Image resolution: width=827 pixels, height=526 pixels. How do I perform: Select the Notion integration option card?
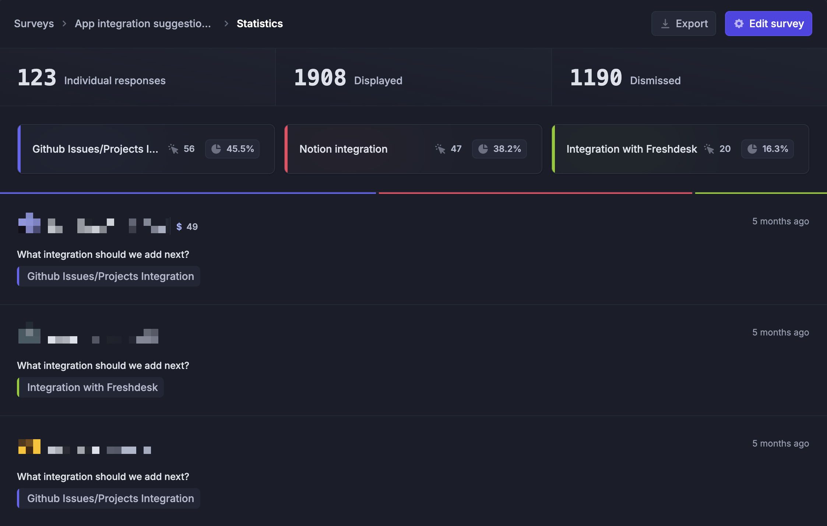[413, 149]
